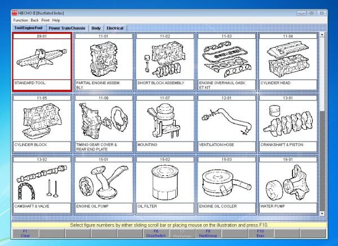
Task: Open the Partial Engine Assembly illustration
Action: pos(104,59)
